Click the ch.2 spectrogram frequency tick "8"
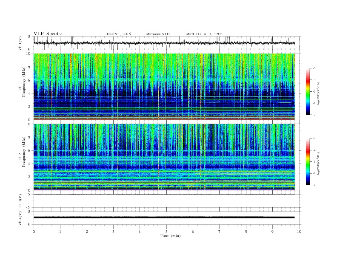337x260 pixels. [x=29, y=137]
